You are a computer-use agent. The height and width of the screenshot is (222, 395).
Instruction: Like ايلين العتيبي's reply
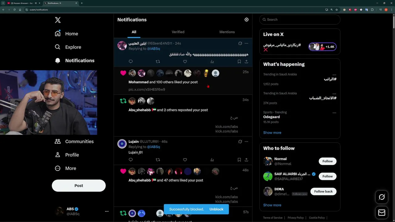click(185, 62)
